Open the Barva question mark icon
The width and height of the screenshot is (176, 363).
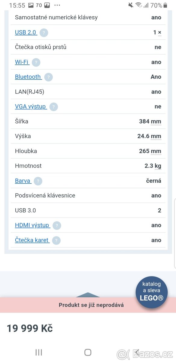coord(38,181)
